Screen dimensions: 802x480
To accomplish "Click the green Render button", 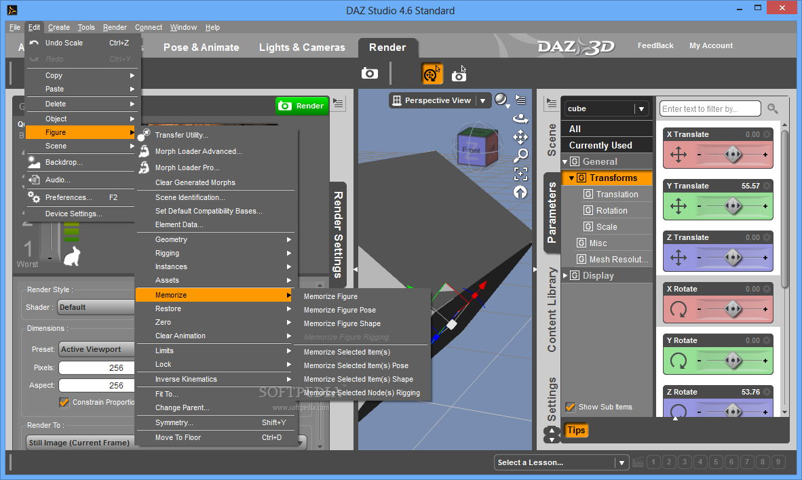I will pos(302,106).
